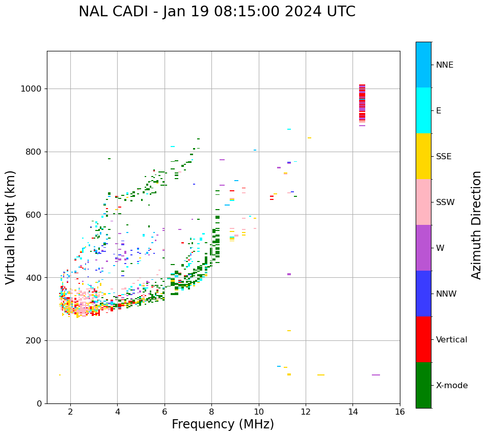Pick the sky-blue NNE colorbar segment
Viewport: 488px width, 436px height.
coord(423,65)
